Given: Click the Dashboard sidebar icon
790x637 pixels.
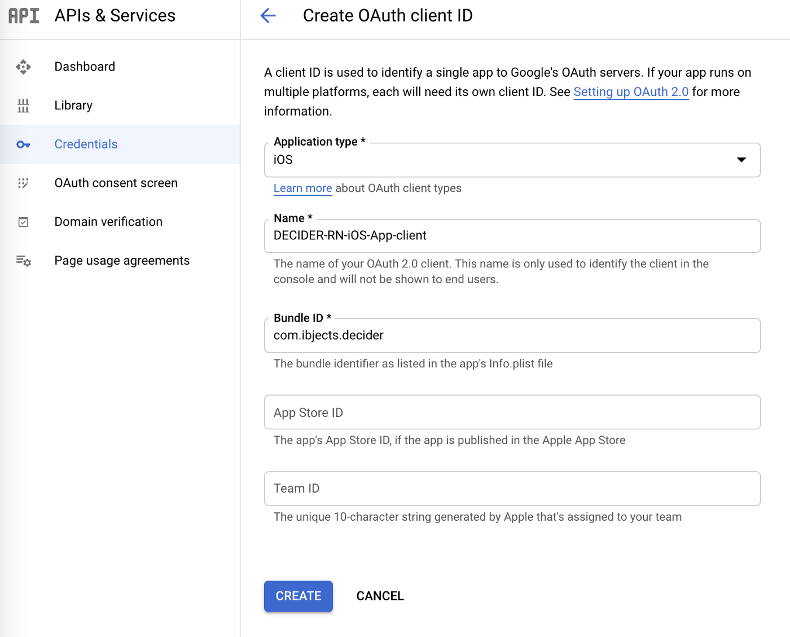Looking at the screenshot, I should pyautogui.click(x=23, y=67).
